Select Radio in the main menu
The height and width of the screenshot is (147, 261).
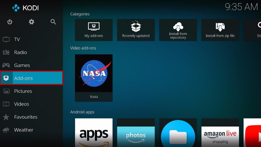(31, 52)
